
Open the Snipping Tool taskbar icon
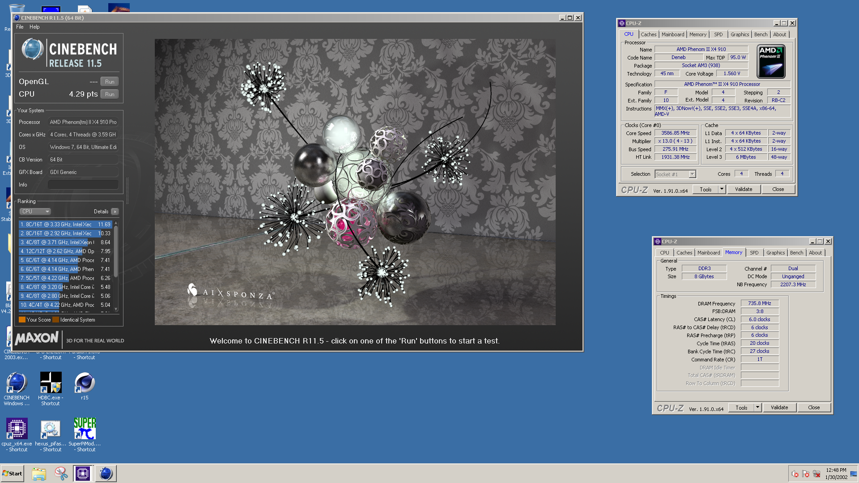61,474
